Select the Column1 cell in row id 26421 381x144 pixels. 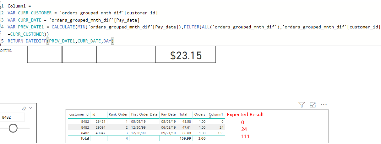click(x=222, y=122)
